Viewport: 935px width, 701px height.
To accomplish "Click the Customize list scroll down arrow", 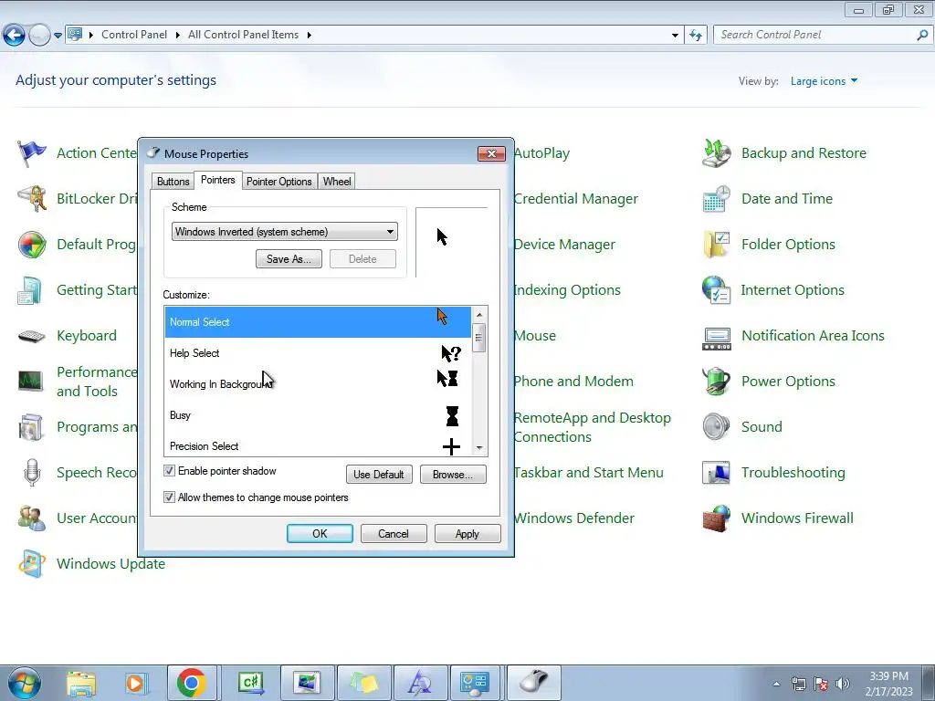I will 478,447.
